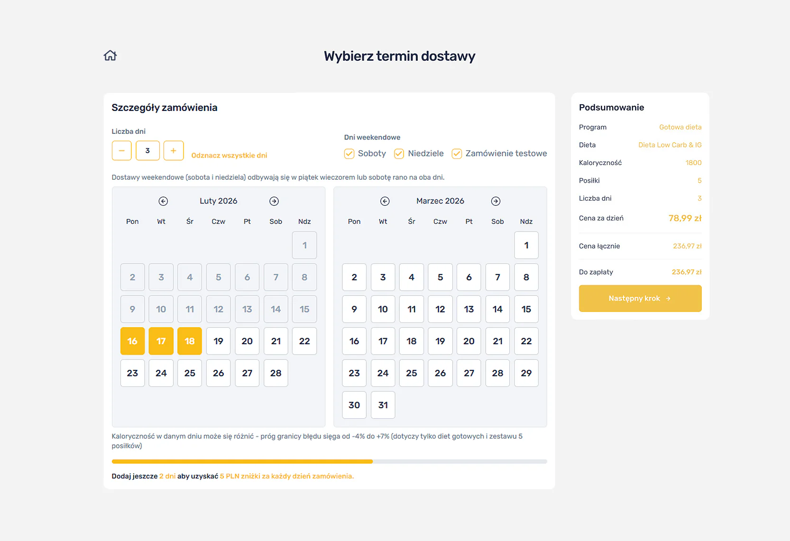Go to the home page icon
Screen dimensions: 790x541
(x=110, y=55)
